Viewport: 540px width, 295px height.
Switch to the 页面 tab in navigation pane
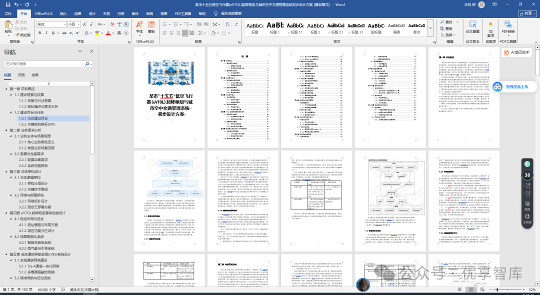coord(21,75)
